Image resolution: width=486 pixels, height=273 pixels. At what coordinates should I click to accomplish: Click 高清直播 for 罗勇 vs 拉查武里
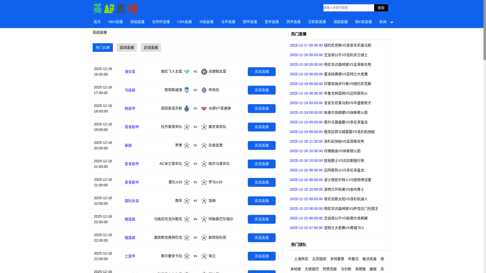click(262, 145)
